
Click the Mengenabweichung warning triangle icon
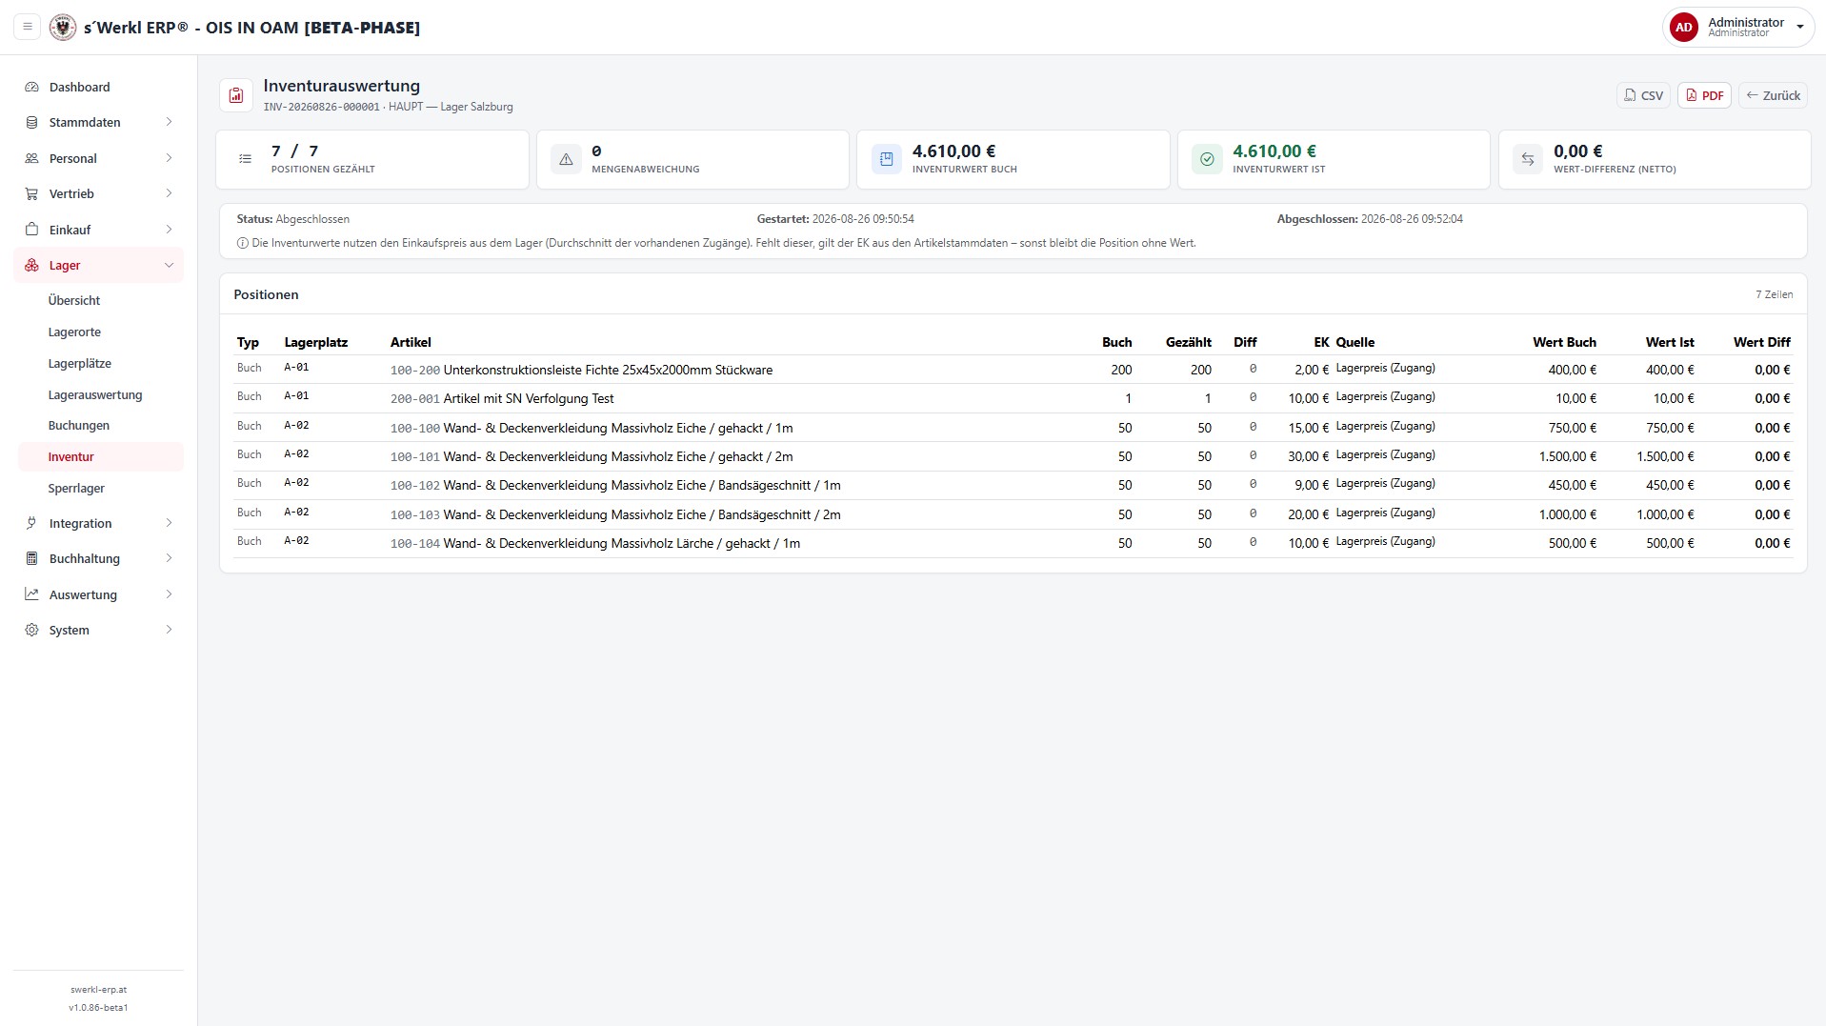pos(566,159)
